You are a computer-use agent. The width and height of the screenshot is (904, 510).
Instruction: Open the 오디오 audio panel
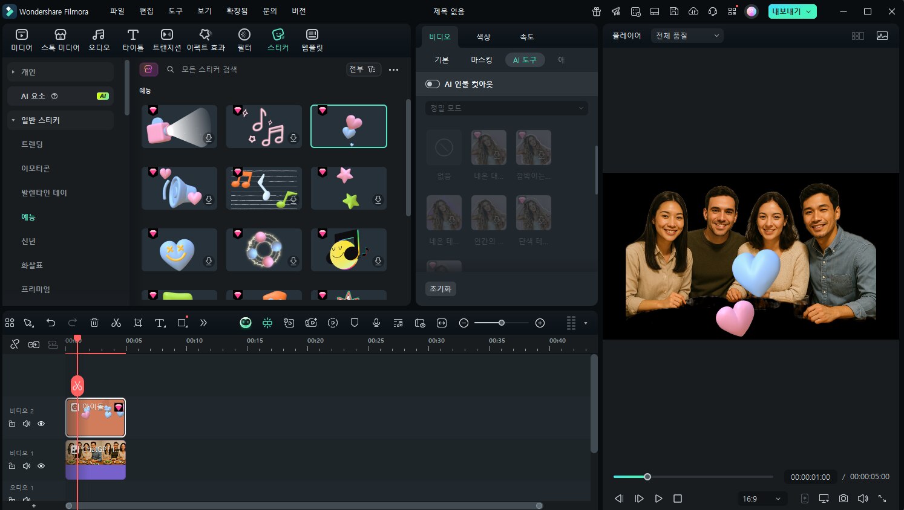click(x=99, y=40)
